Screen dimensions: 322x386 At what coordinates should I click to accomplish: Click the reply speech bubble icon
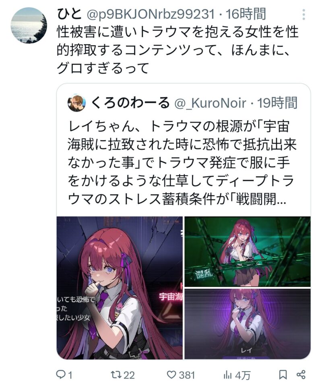coord(60,375)
